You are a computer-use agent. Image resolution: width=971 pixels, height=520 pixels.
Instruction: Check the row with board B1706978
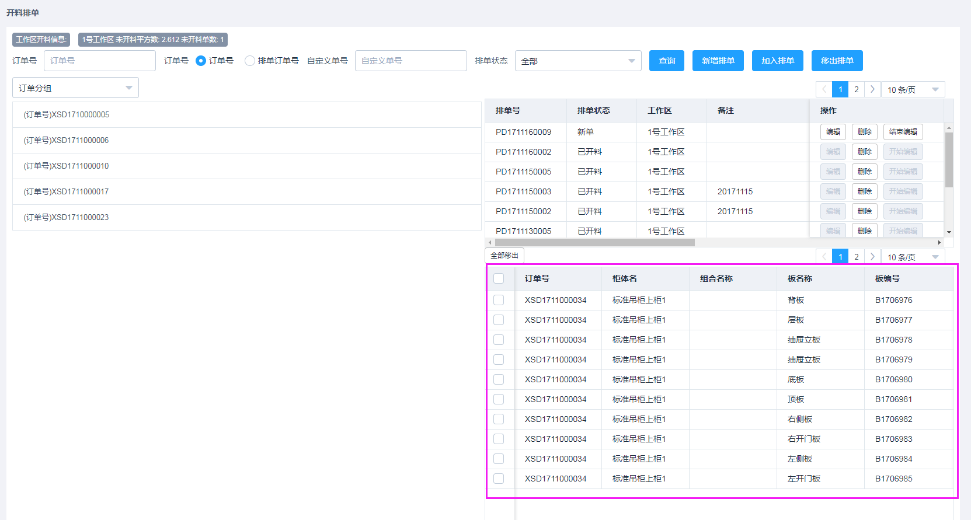pyautogui.click(x=499, y=340)
